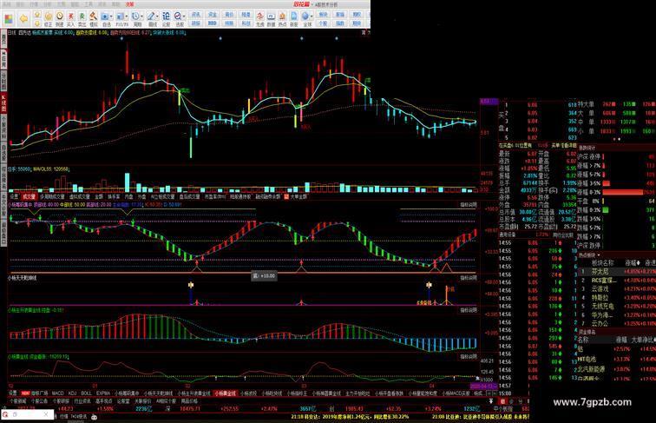The width and height of the screenshot is (656, 423).
Task: Click the first blue diamond marker above the chart
Action: pyautogui.click(x=121, y=38)
